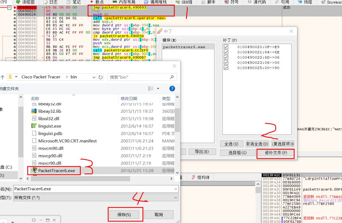Image resolution: width=342 pixels, height=223 pixels.
Task: Sort files by 名称 column header
Action: (x=35, y=99)
